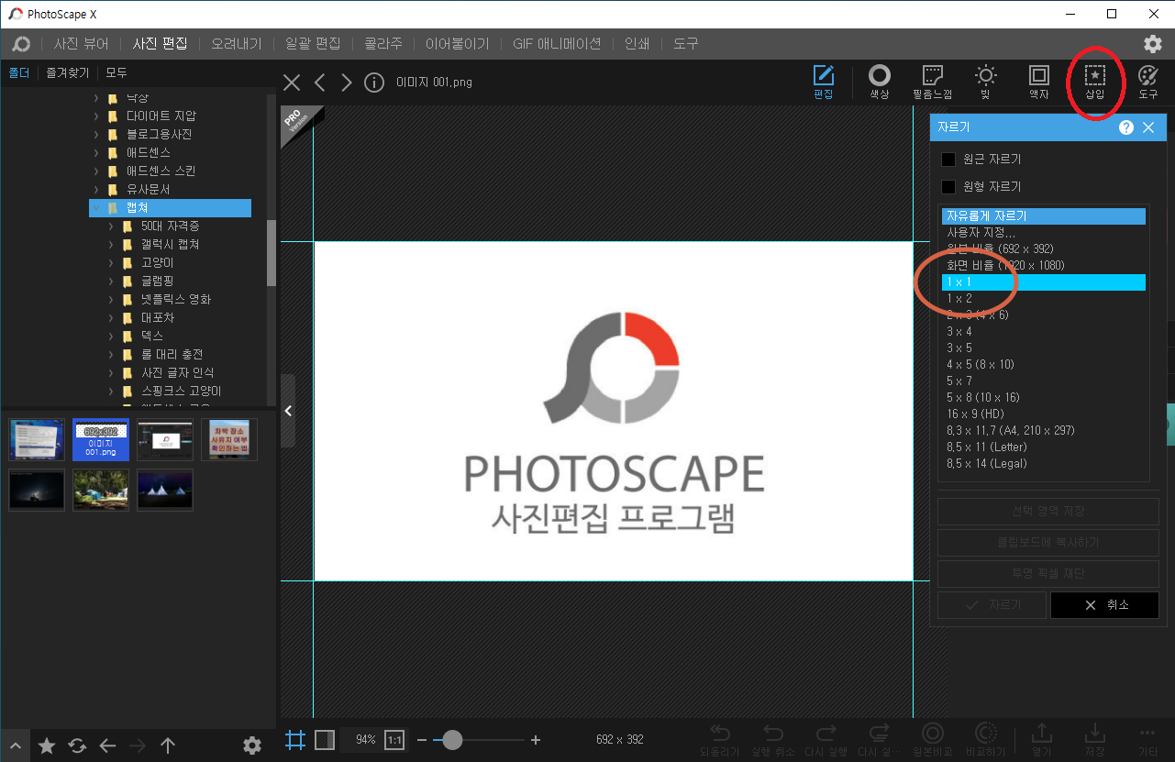Select 16 x 9 (HD) ratio
This screenshot has height=762, width=1175.
point(1044,414)
